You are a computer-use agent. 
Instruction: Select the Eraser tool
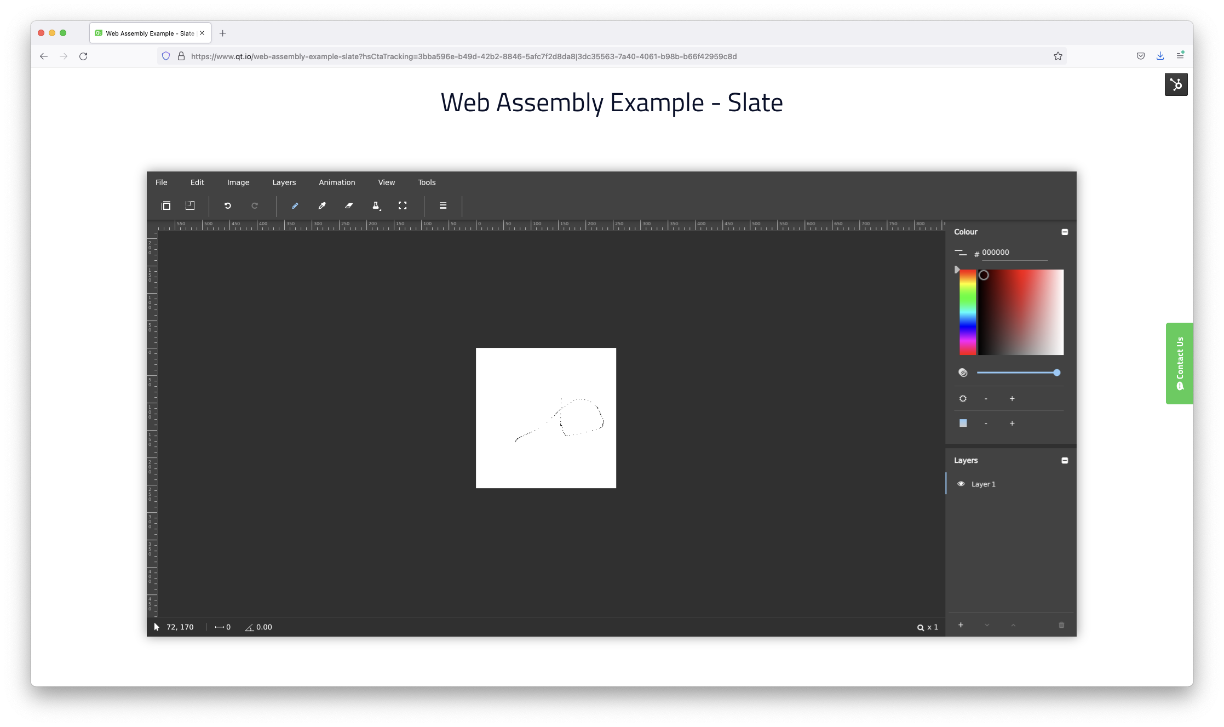click(349, 205)
